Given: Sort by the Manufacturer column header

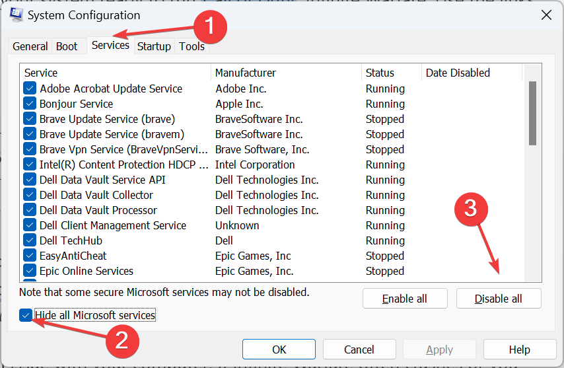Looking at the screenshot, I should coord(287,73).
